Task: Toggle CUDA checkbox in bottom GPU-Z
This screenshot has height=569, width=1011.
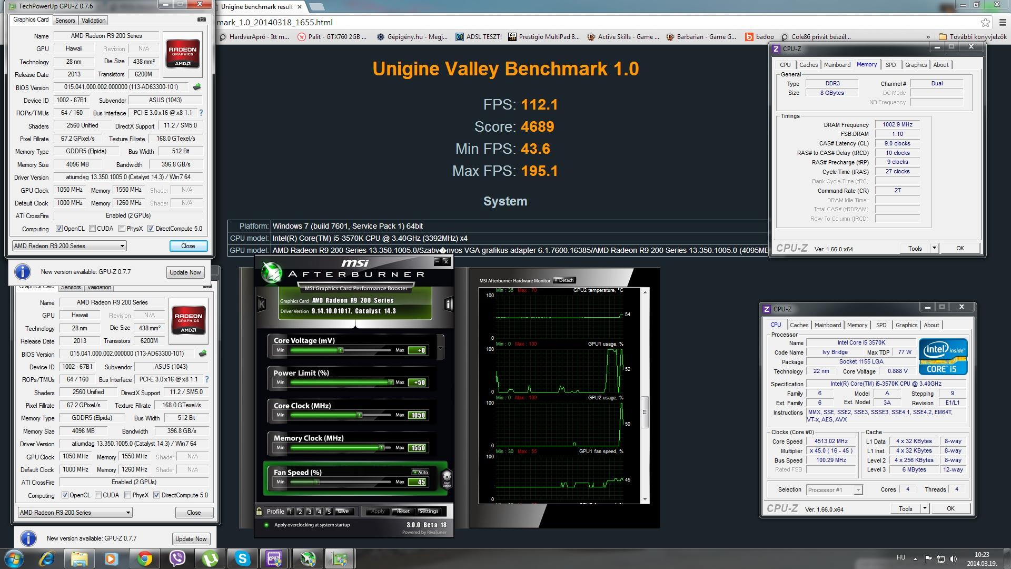Action: click(98, 495)
